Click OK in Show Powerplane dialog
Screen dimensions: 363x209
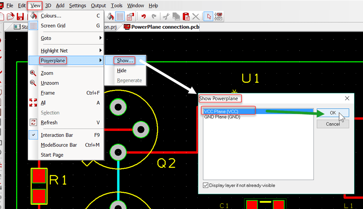[x=332, y=113]
